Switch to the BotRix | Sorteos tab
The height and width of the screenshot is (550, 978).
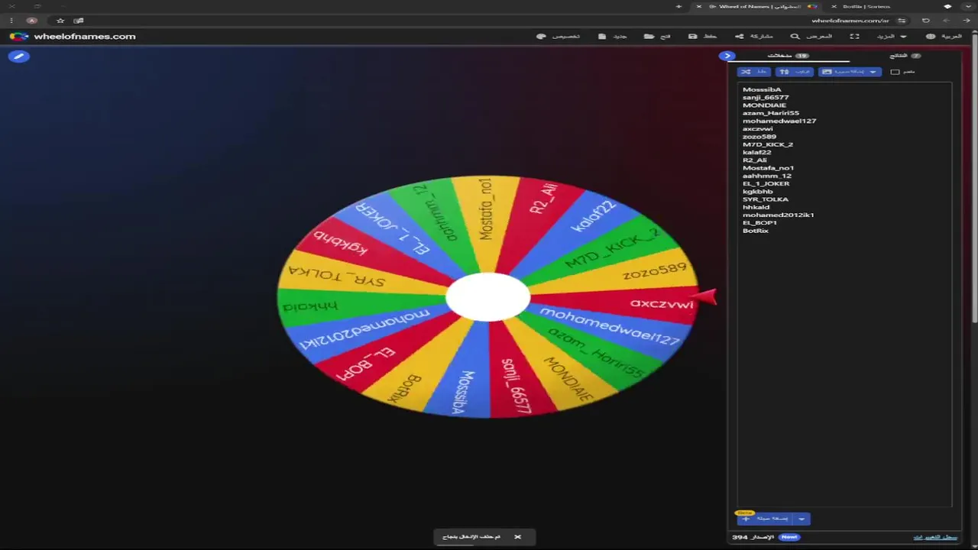[x=866, y=6]
